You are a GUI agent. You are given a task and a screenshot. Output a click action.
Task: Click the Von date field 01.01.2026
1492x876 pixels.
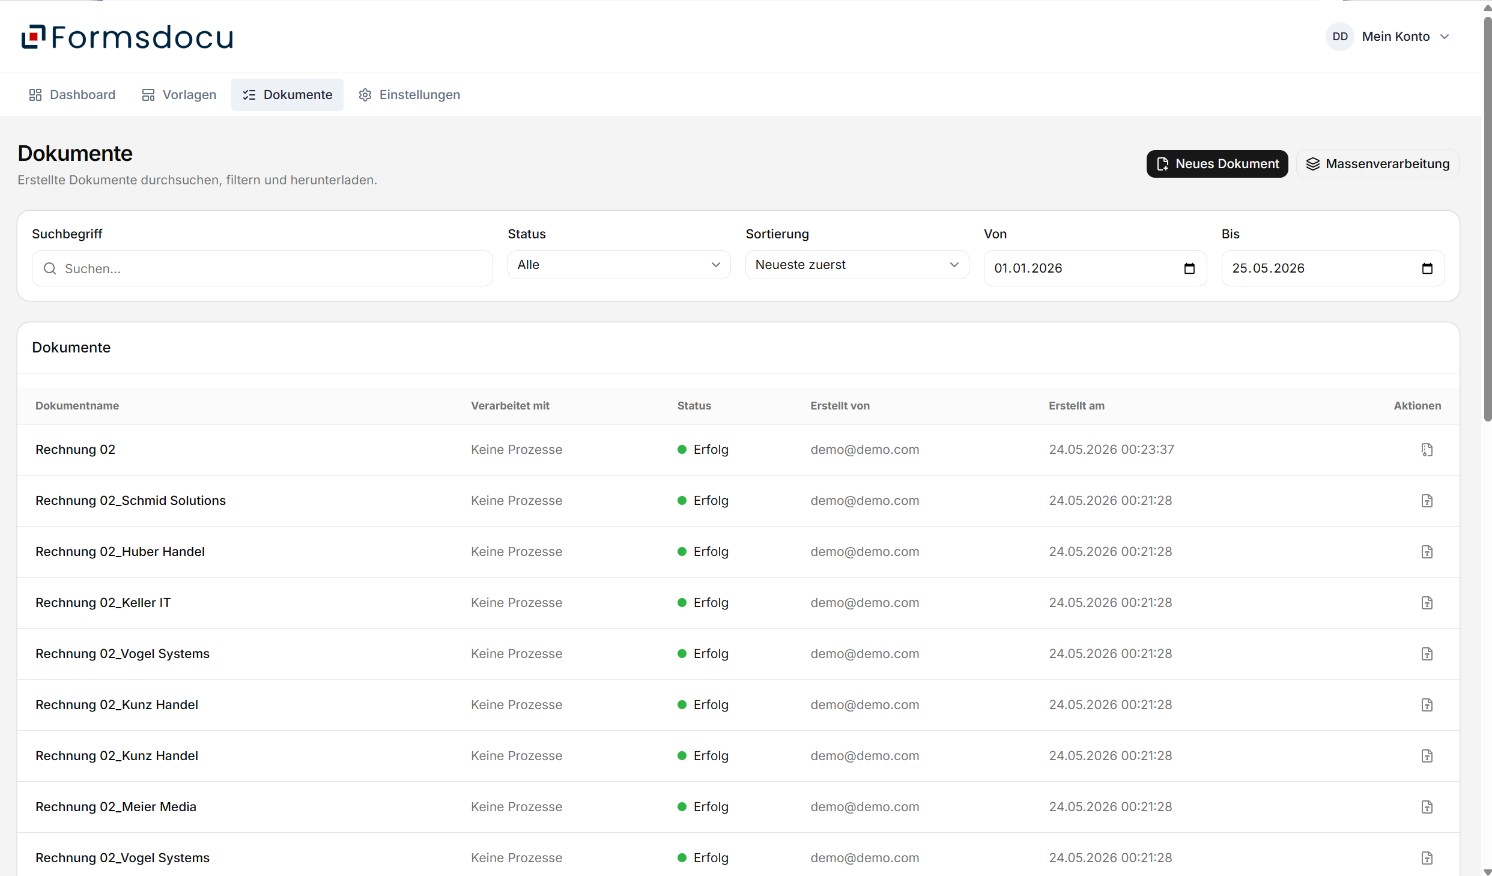click(x=1094, y=268)
